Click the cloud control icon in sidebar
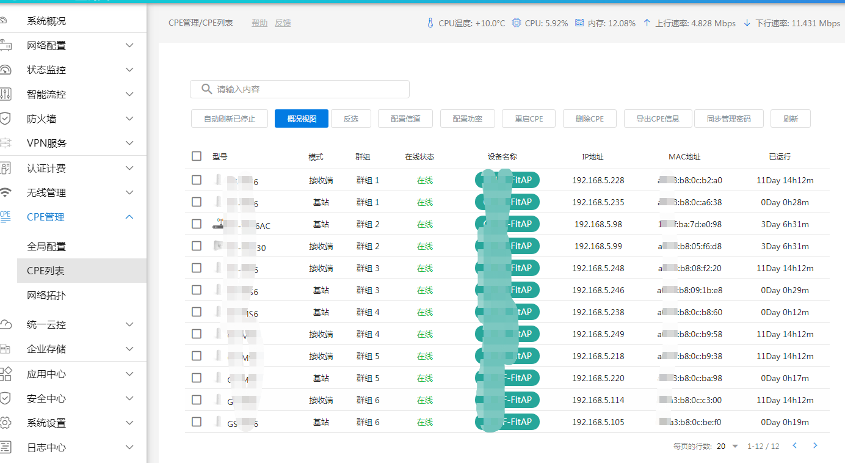Screen dimensions: 845x463 click(5, 324)
